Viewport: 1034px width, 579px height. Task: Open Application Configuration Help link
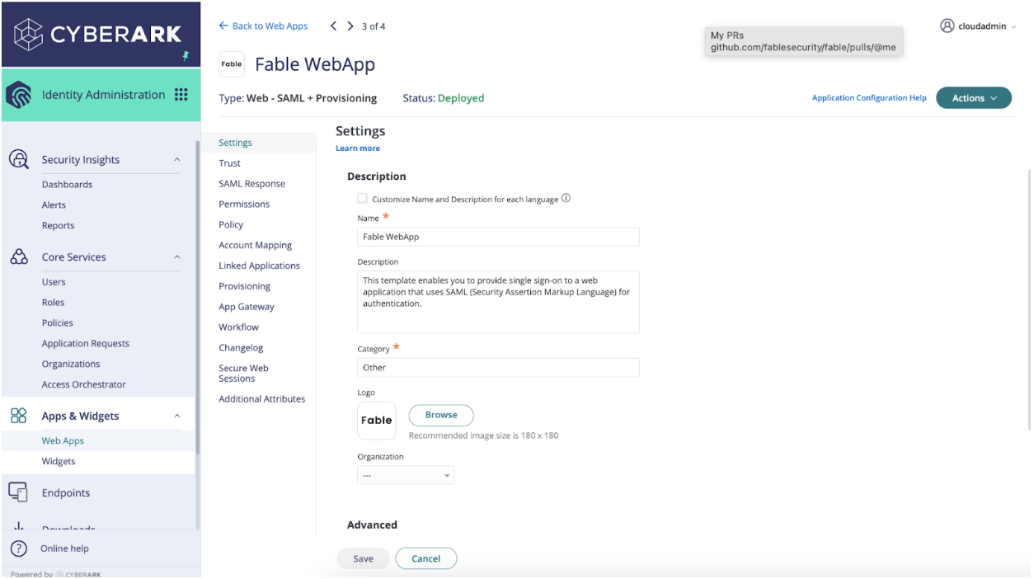[x=869, y=98]
